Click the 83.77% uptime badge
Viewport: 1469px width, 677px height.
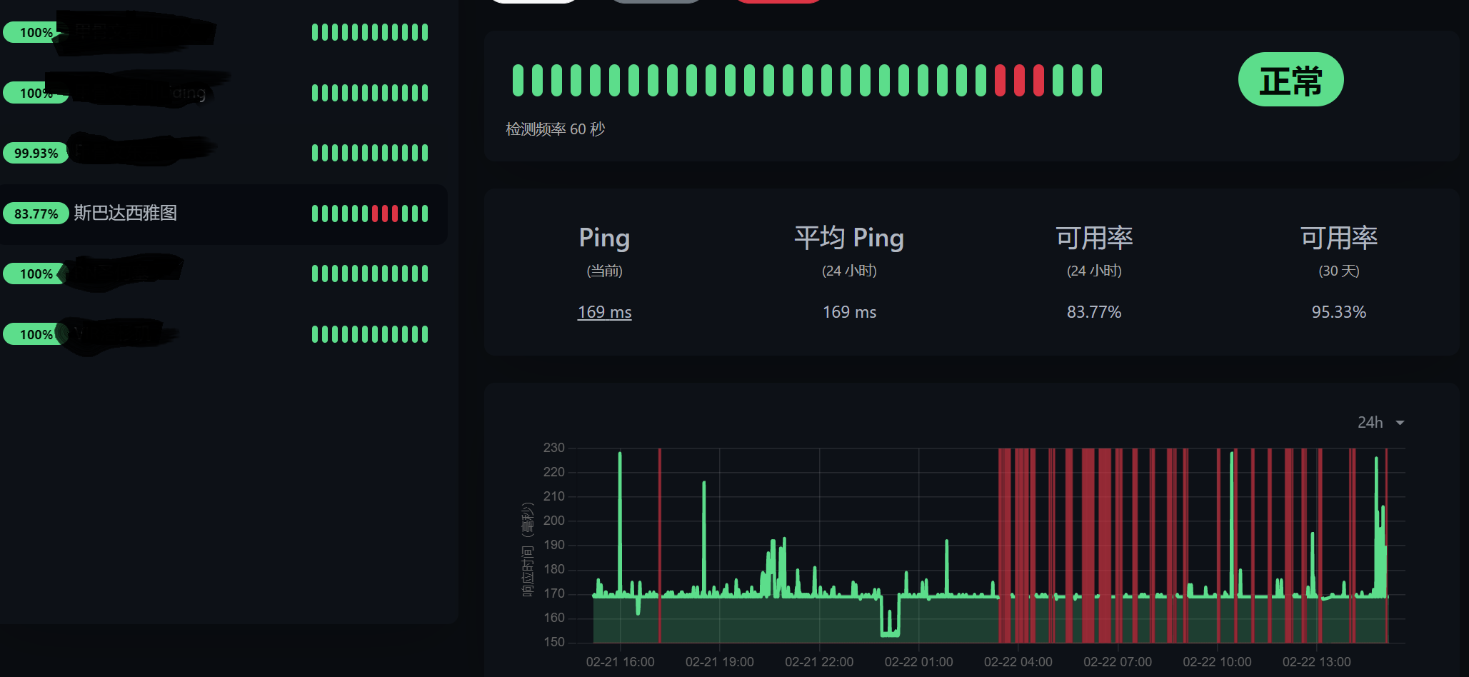tap(36, 214)
